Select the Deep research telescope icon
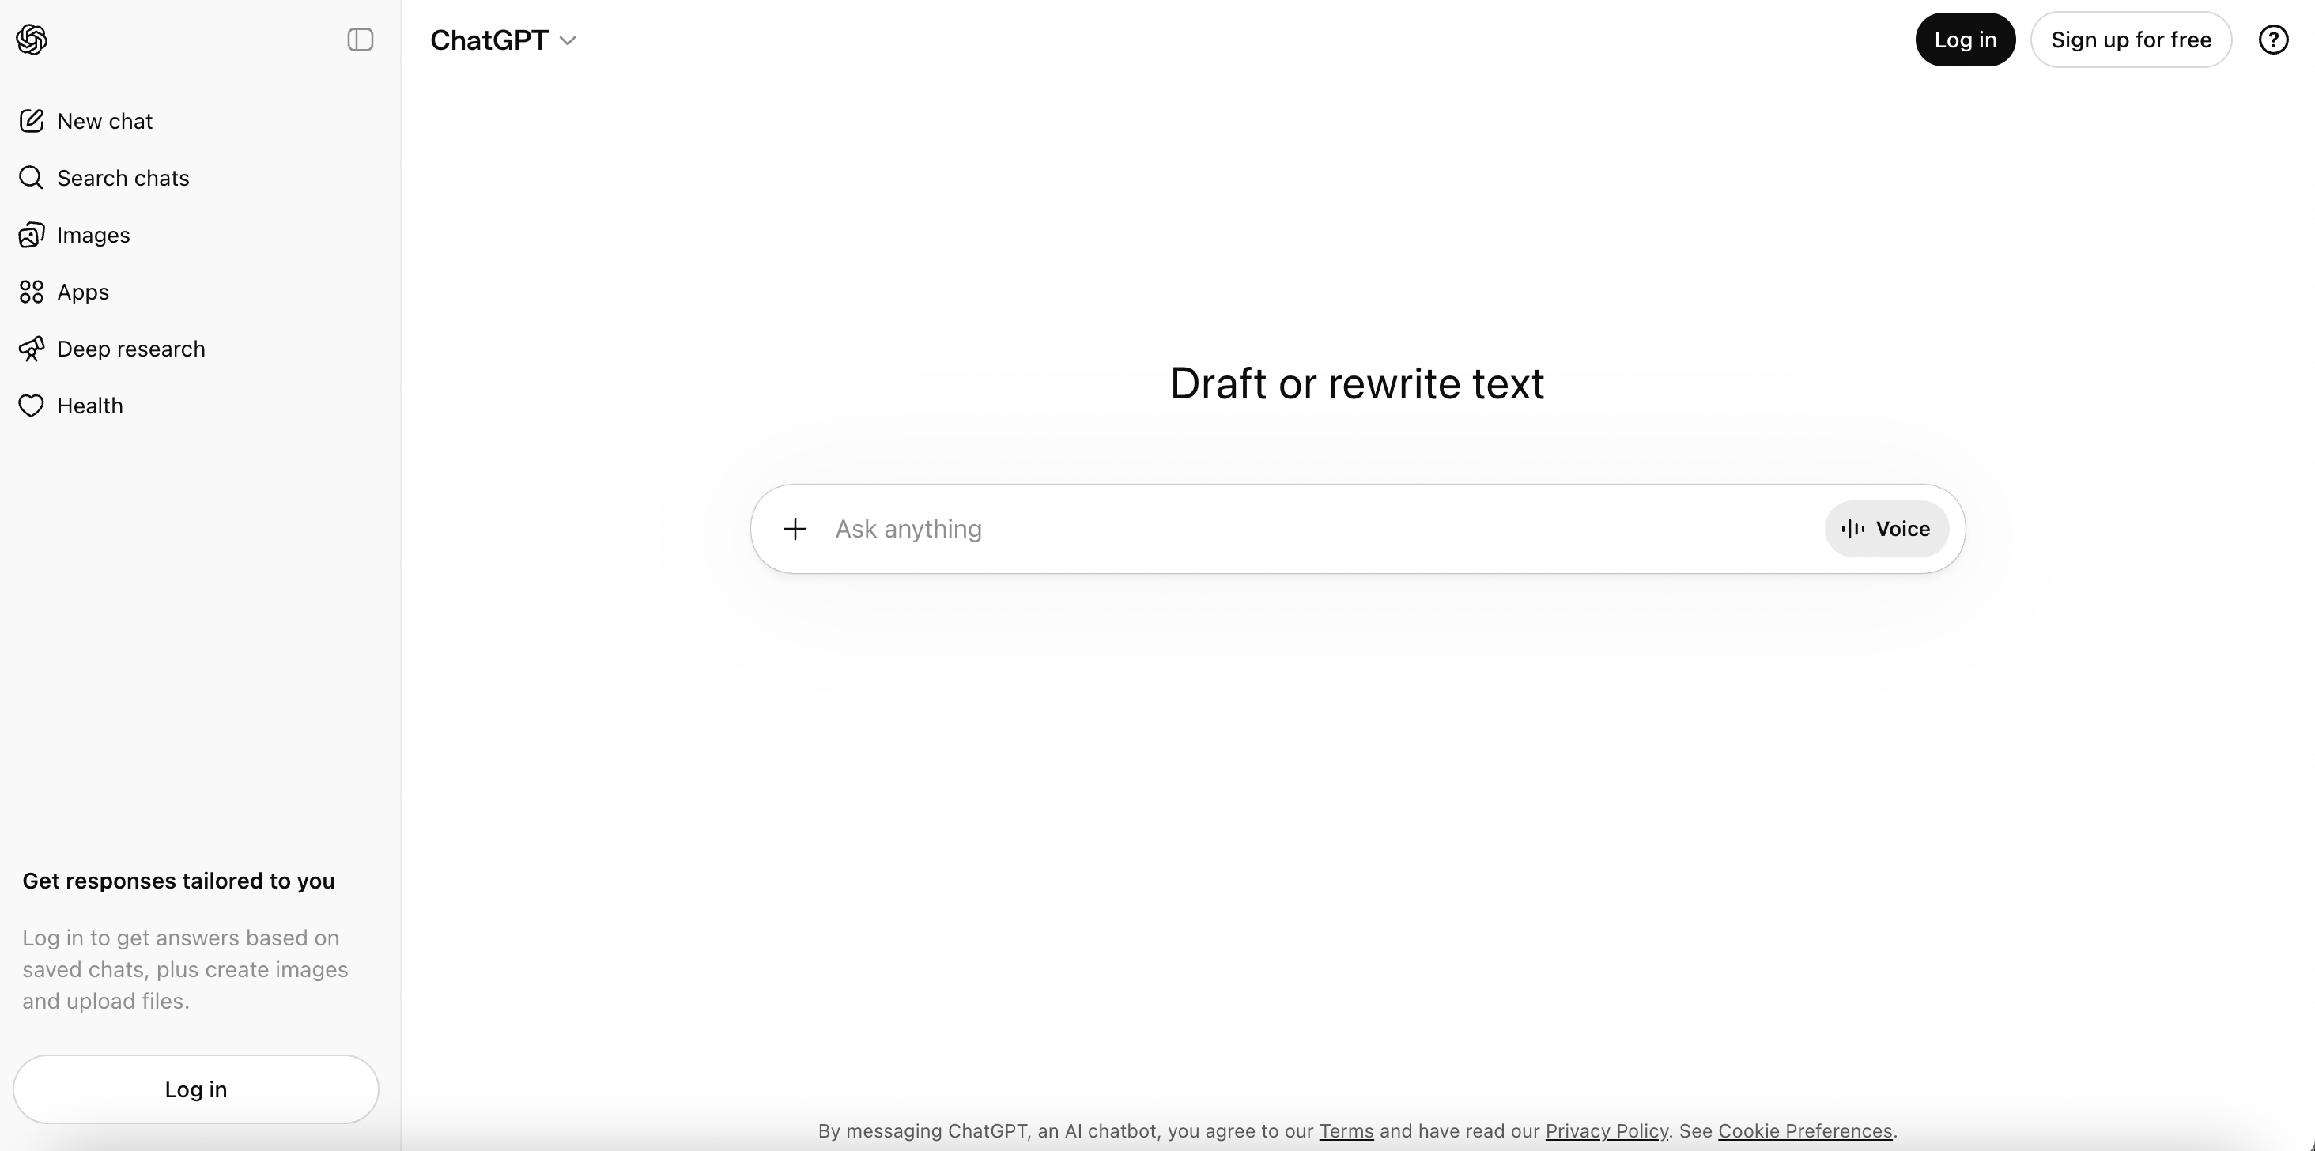Viewport: 2315px width, 1151px height. click(32, 349)
